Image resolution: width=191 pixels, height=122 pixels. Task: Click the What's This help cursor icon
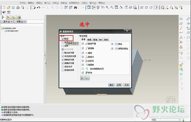(x=4, y=12)
